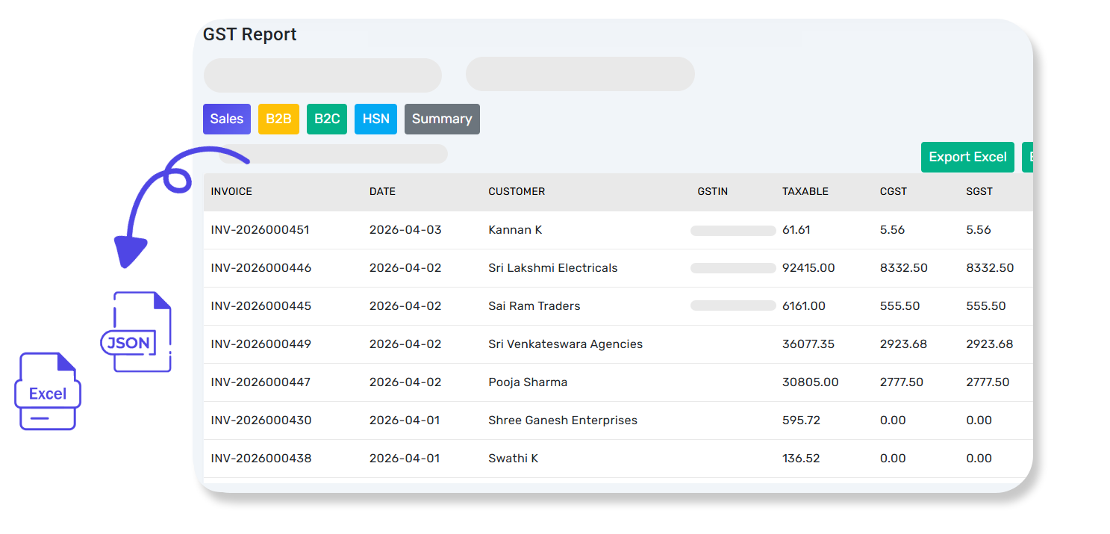Switch to the B2B tab
This screenshot has width=1110, height=534.
point(278,119)
